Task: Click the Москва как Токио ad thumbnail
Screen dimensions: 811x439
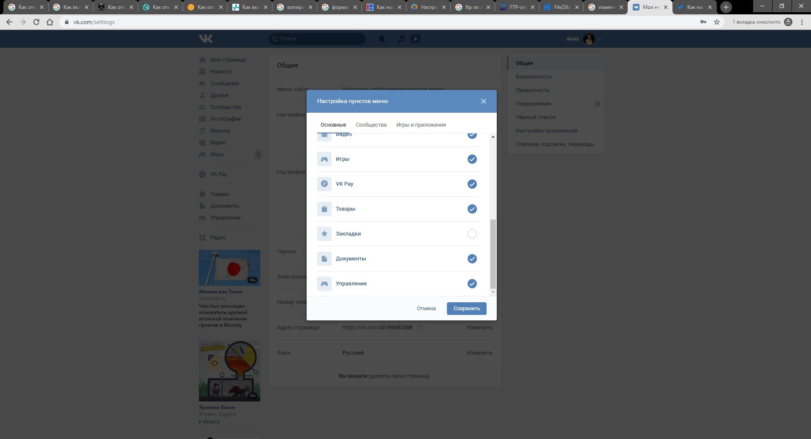Action: click(x=229, y=268)
